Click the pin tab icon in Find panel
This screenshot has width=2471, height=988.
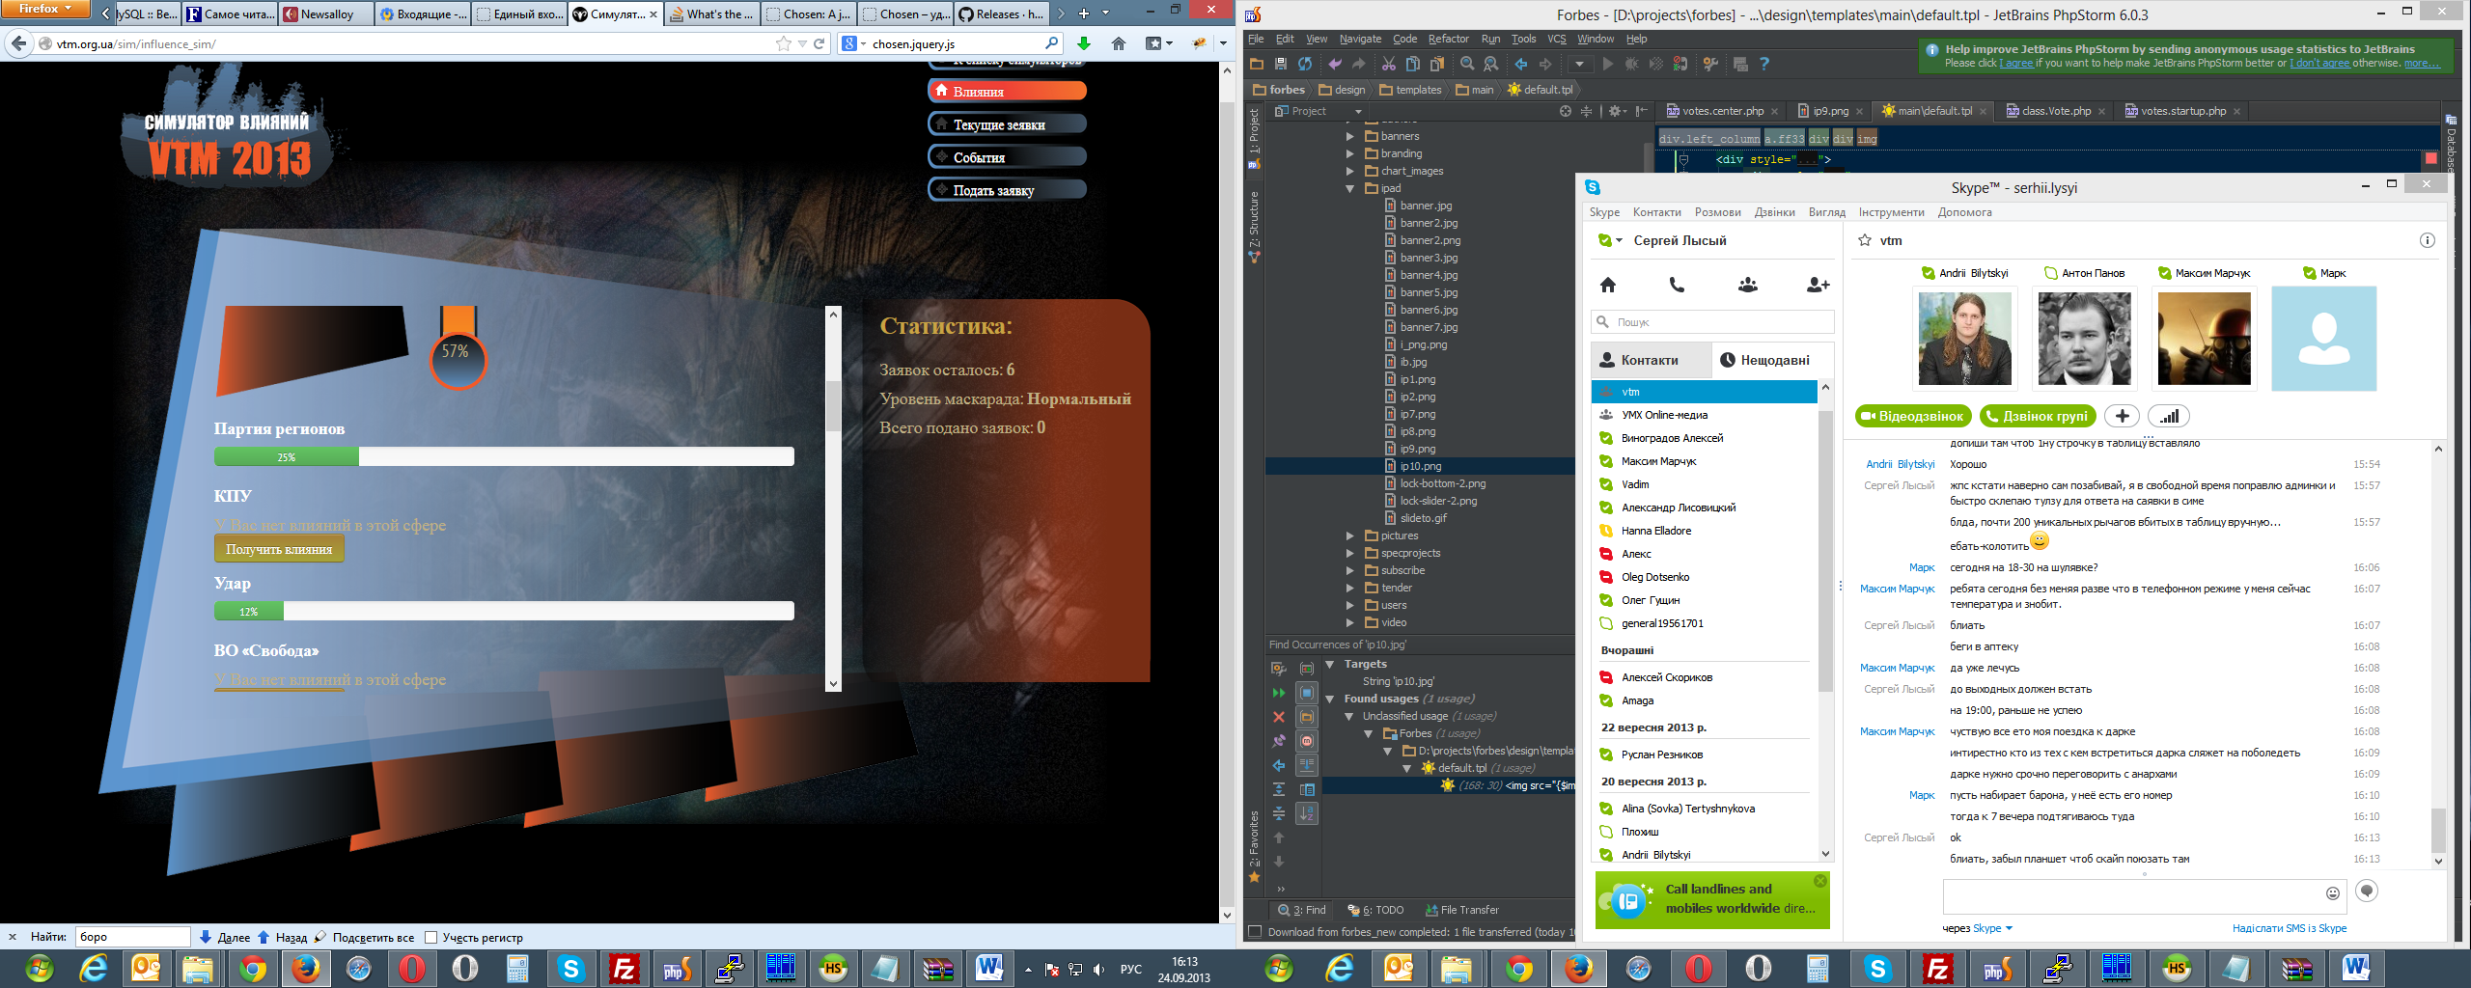pyautogui.click(x=1279, y=741)
